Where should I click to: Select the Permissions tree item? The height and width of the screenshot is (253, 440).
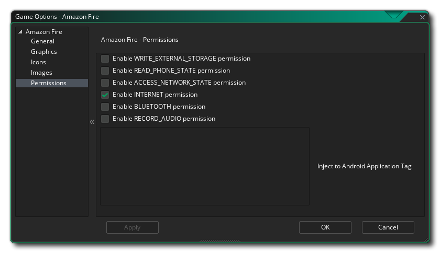pyautogui.click(x=52, y=83)
